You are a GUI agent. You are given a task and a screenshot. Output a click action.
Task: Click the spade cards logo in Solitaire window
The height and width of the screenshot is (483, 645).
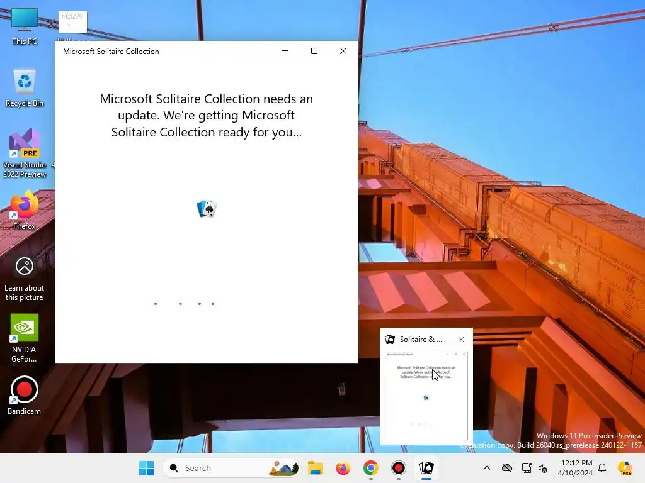[x=207, y=209]
